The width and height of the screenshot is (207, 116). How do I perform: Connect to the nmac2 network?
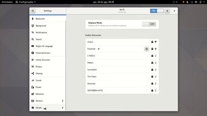pyautogui.click(x=122, y=42)
